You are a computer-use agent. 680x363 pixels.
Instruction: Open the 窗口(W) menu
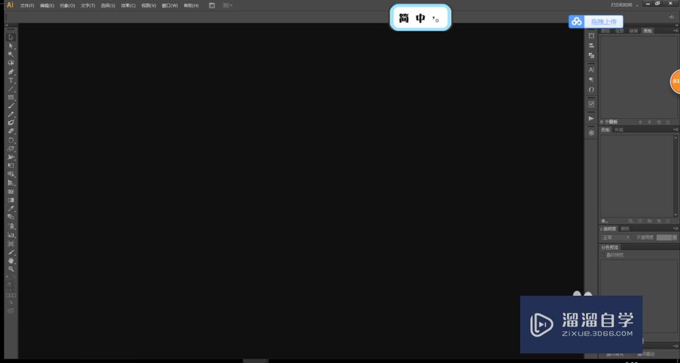pyautogui.click(x=169, y=5)
